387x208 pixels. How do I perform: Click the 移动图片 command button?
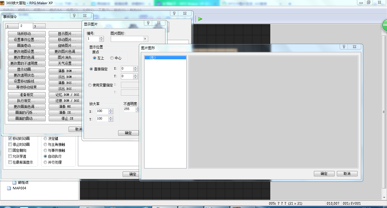point(65,40)
